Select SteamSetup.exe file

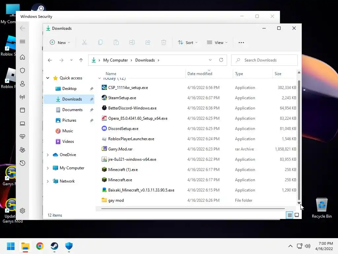122,98
